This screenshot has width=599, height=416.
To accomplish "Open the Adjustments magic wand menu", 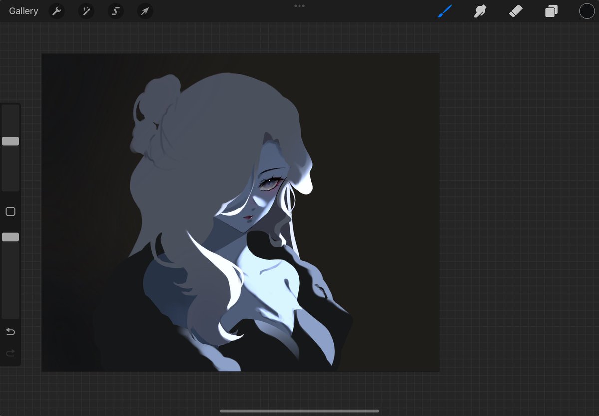I will tap(86, 11).
